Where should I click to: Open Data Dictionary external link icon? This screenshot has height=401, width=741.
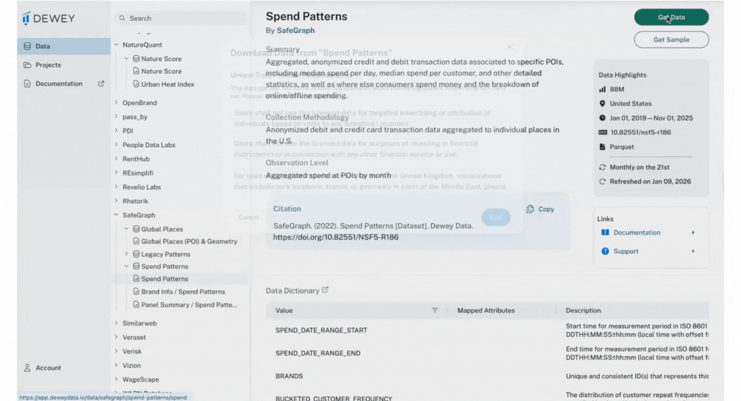click(x=325, y=290)
